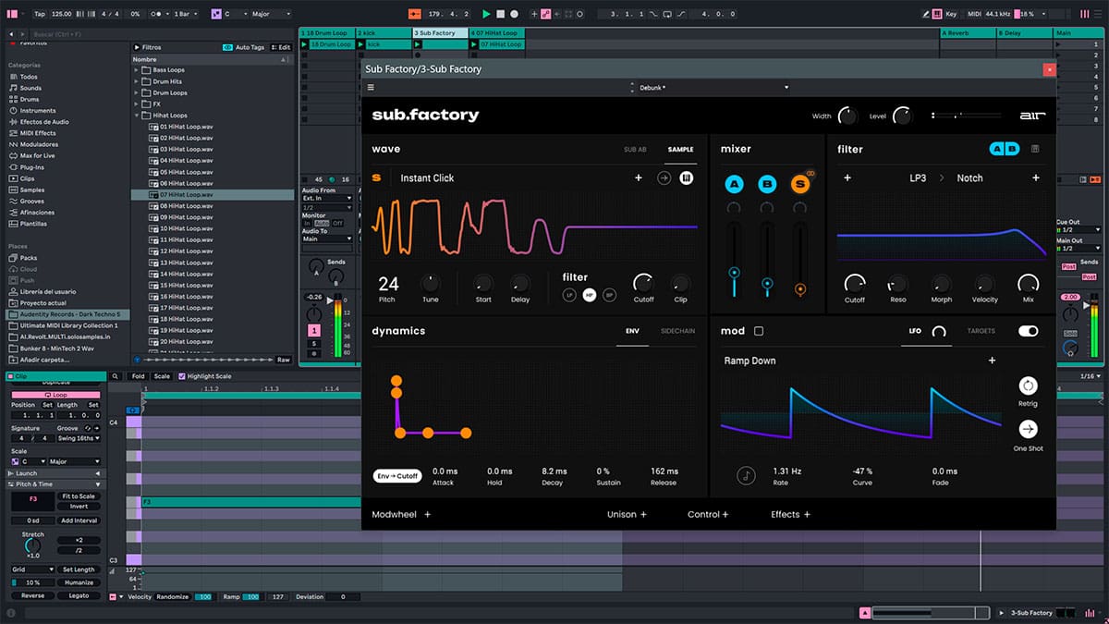Click the Tap tempo button

[40, 14]
